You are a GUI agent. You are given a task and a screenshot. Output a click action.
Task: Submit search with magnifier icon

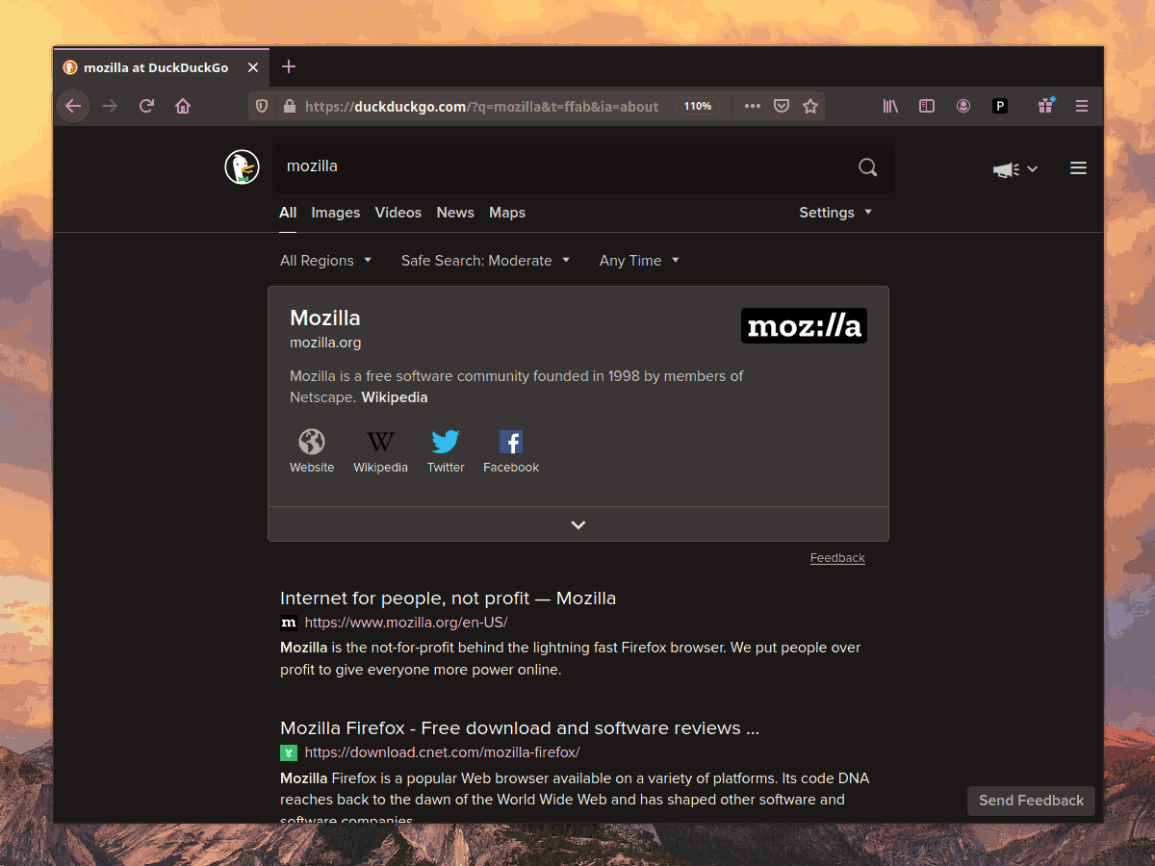tap(868, 167)
